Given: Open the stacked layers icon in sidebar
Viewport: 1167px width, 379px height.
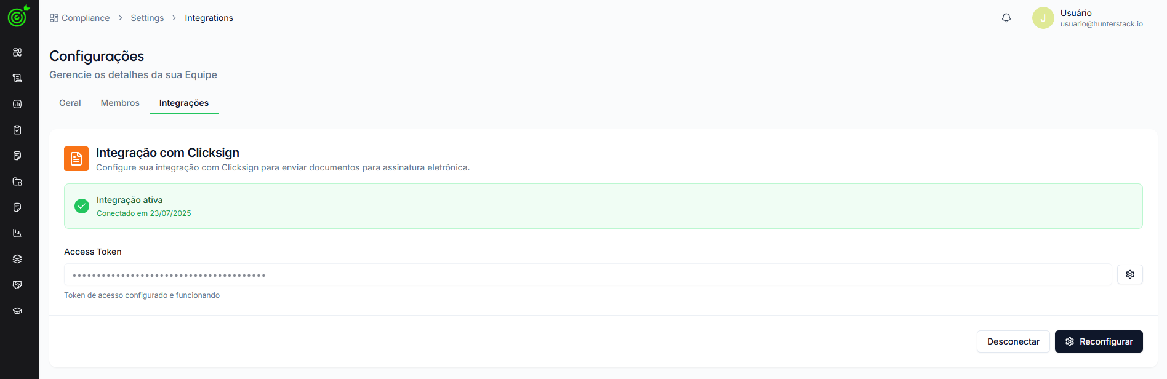Looking at the screenshot, I should coord(17,259).
